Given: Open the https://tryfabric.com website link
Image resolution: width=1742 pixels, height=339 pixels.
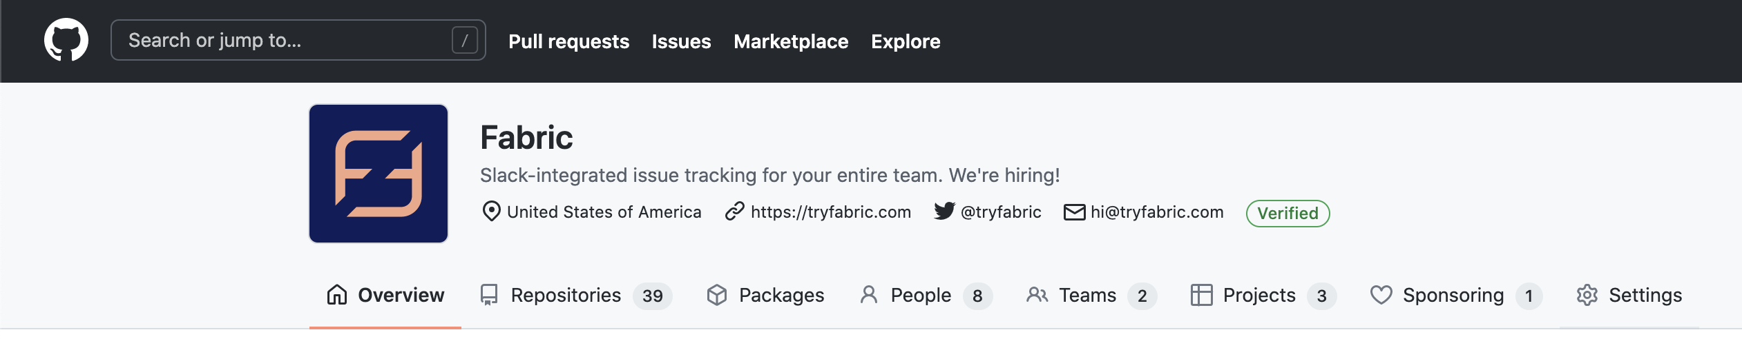Looking at the screenshot, I should [x=831, y=212].
